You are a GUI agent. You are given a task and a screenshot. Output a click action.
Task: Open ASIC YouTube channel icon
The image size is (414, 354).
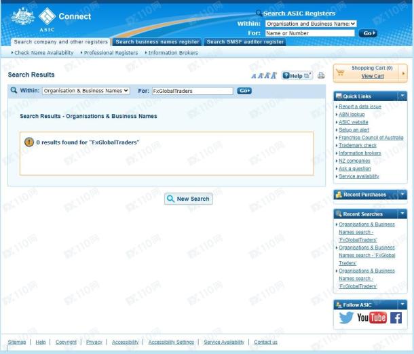[372, 317]
